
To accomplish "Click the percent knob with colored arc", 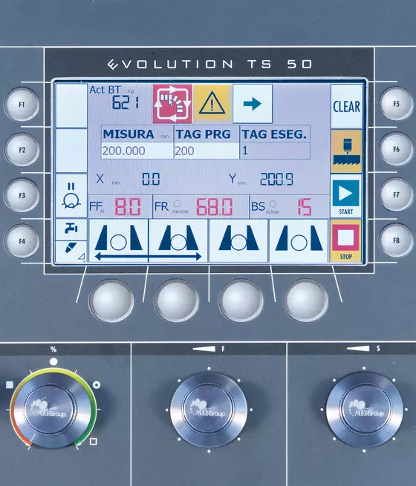I will pos(52,410).
